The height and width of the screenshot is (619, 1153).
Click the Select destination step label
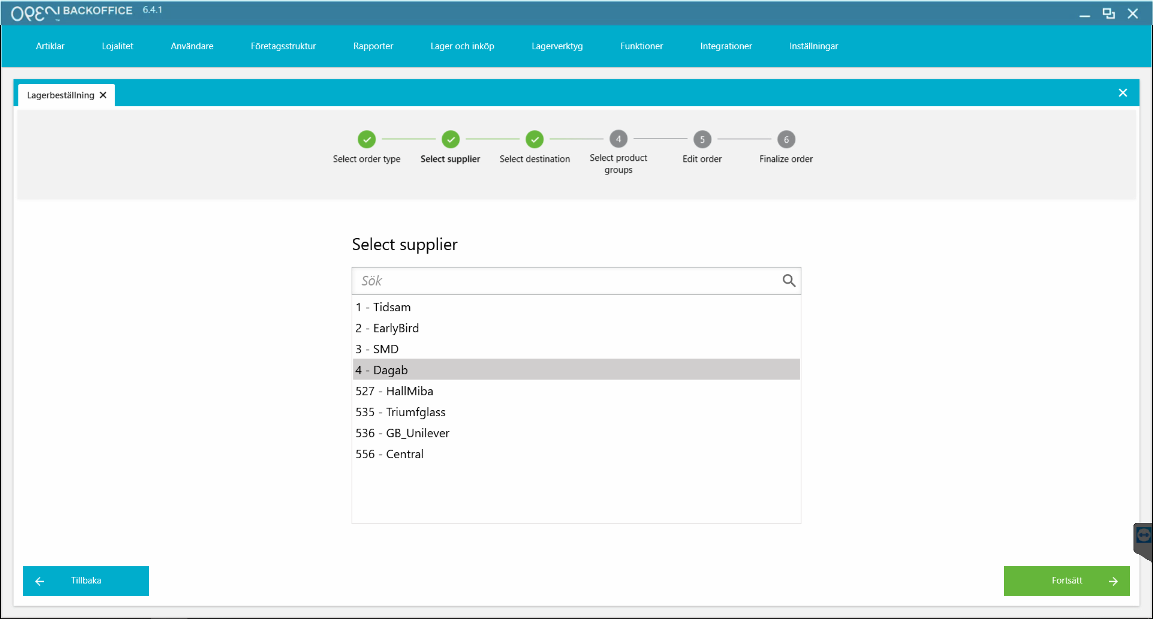(x=534, y=159)
